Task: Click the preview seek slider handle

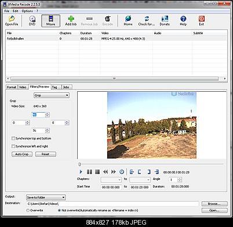Action: [x=79, y=164]
